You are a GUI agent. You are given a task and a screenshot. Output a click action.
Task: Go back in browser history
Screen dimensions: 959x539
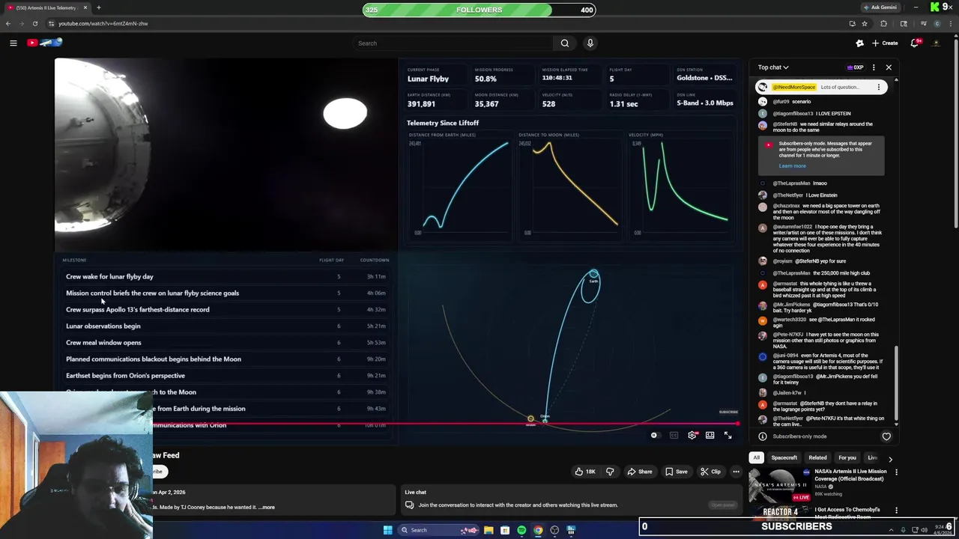point(8,23)
